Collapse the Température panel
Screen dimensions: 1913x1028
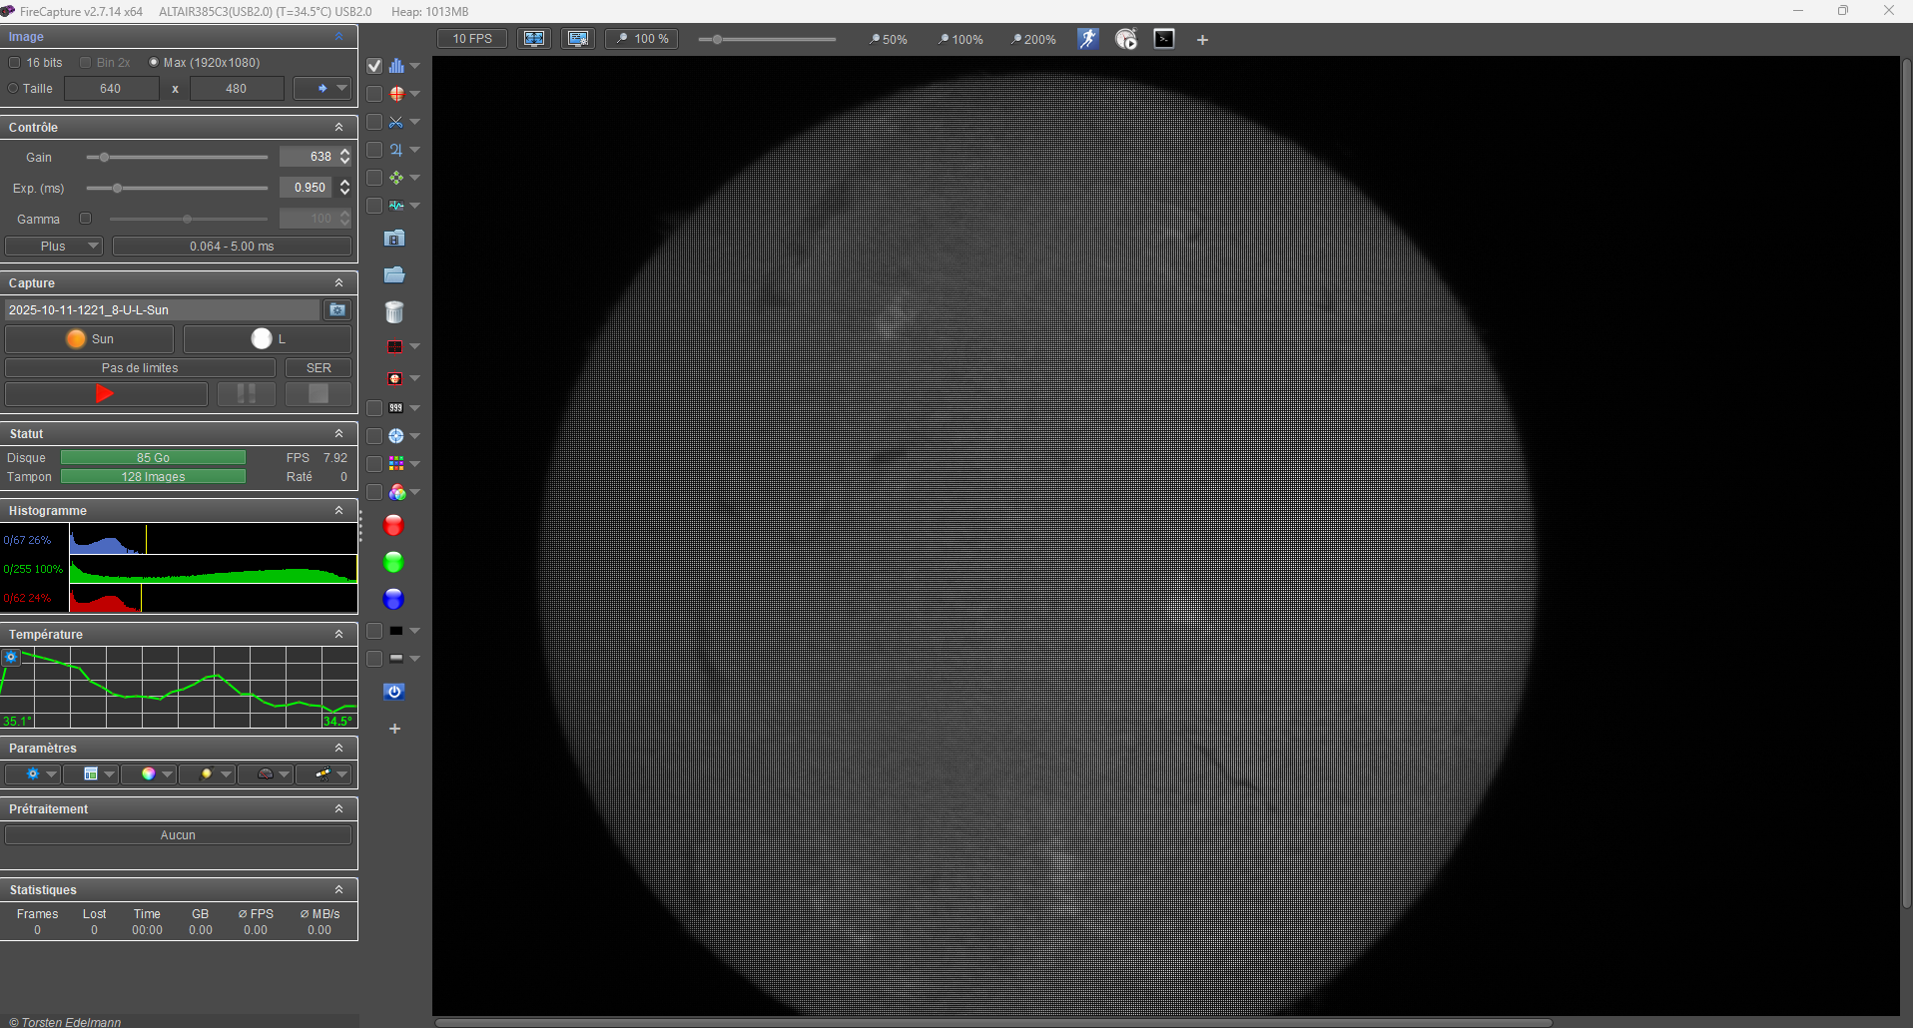point(338,634)
